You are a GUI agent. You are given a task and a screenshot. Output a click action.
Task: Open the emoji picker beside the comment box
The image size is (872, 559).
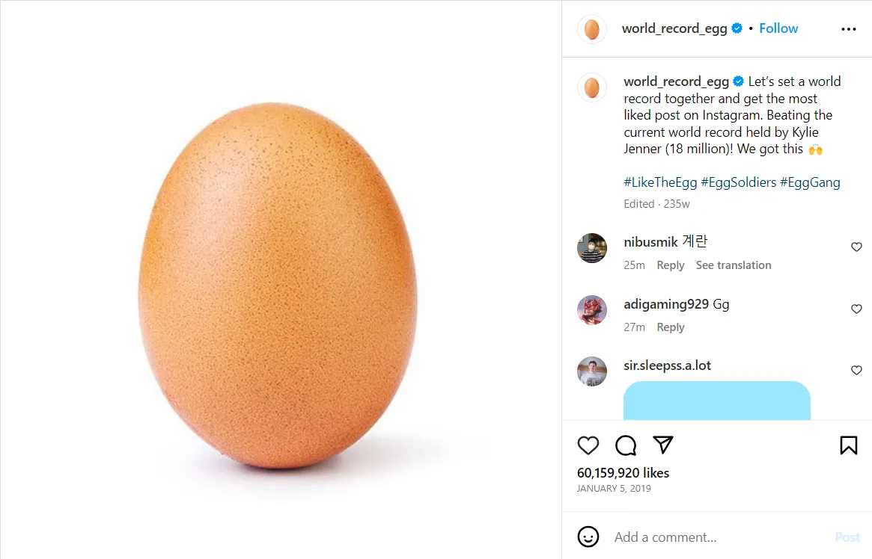[588, 537]
